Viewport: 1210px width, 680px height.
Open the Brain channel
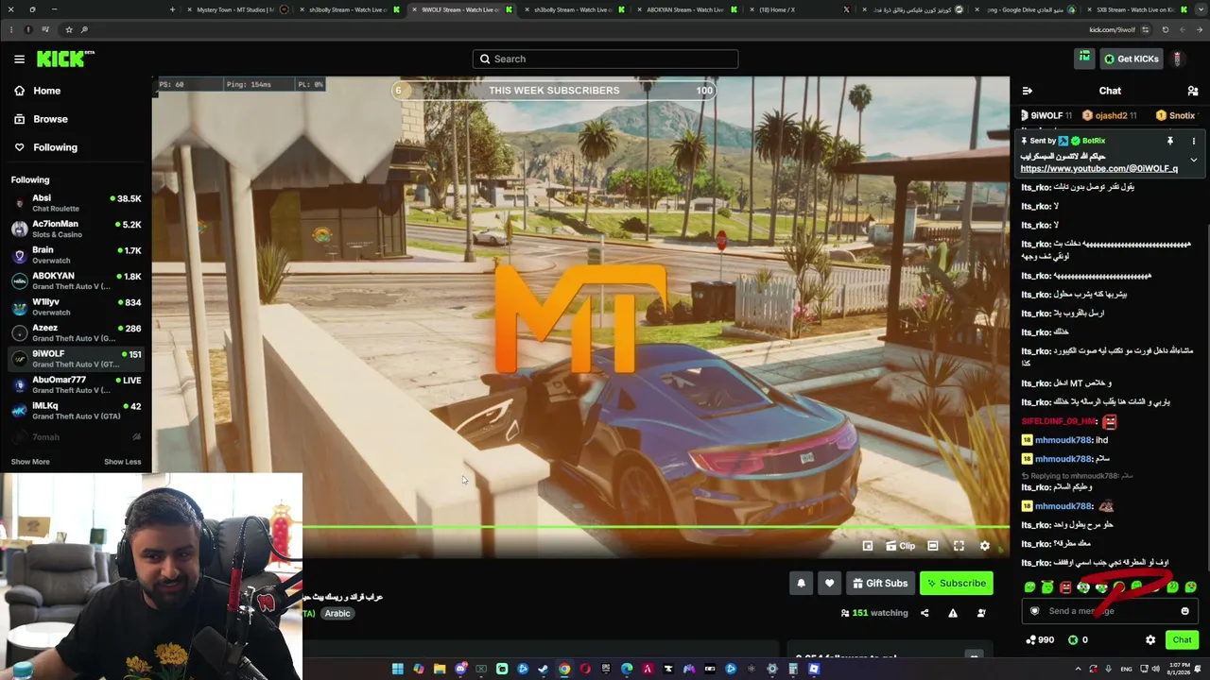coord(76,255)
